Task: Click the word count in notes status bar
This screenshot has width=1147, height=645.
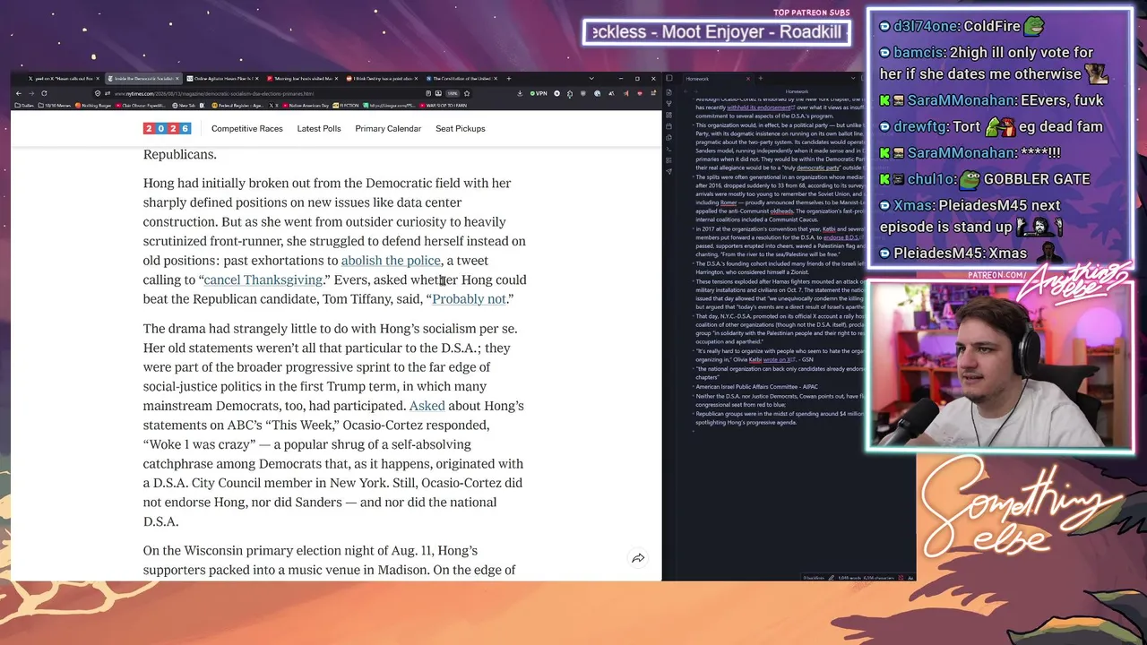Action: click(x=849, y=578)
